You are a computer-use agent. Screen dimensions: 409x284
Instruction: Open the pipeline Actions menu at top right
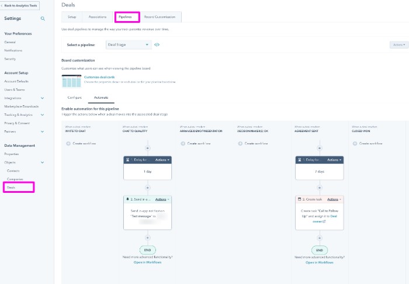tap(399, 45)
